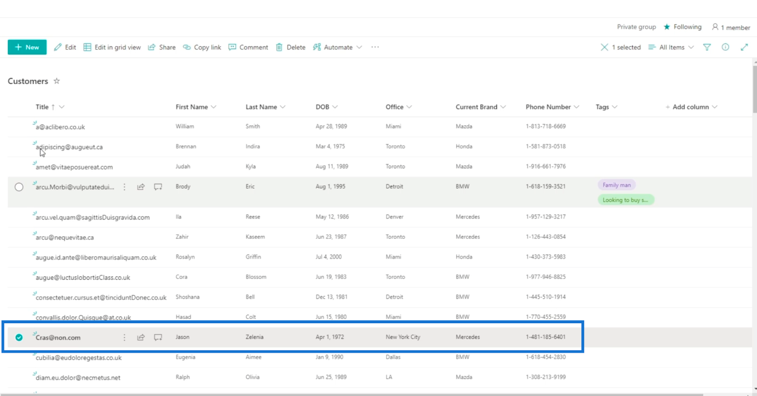Open the Automate dropdown menu
The height and width of the screenshot is (396, 757).
(337, 47)
